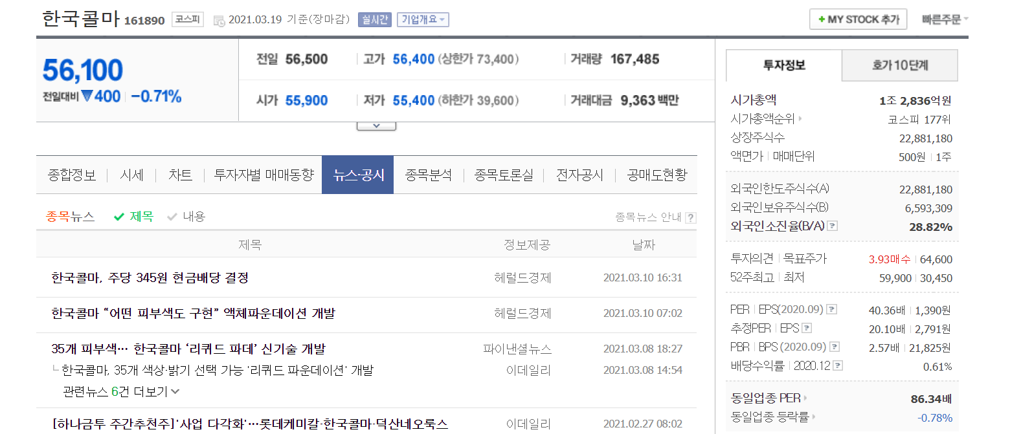The image size is (1010, 434).
Task: Click the 시가 value 55,900
Action: pos(306,101)
